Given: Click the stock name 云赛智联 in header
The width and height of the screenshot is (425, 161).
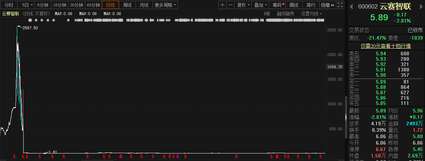Looking at the screenshot, I should tap(395, 6).
